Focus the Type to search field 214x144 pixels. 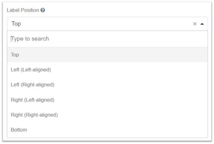[107, 39]
